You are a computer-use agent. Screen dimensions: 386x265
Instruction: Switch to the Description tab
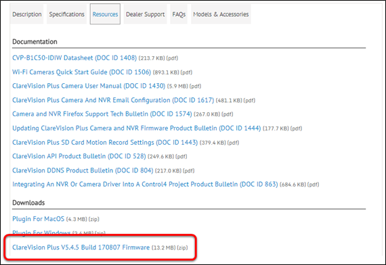(x=27, y=14)
